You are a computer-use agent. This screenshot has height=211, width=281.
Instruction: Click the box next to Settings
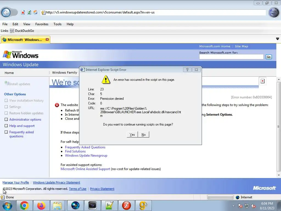tap(6, 107)
